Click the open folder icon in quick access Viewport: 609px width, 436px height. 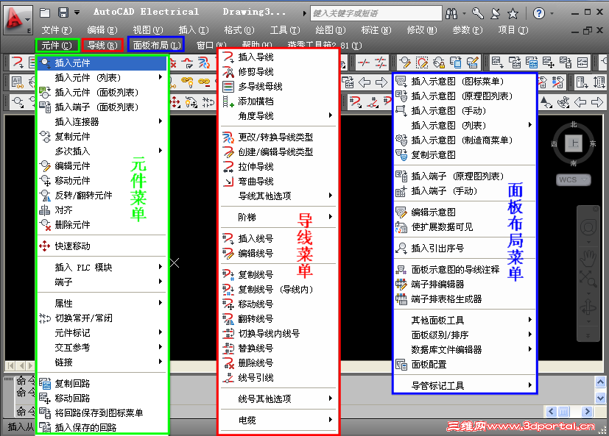point(45,12)
